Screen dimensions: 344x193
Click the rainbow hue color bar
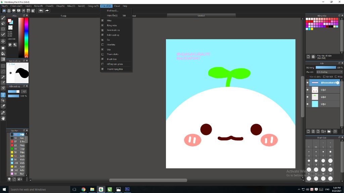click(x=26, y=38)
